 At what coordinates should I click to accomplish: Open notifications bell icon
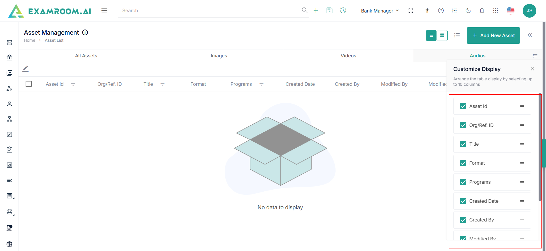tap(482, 11)
